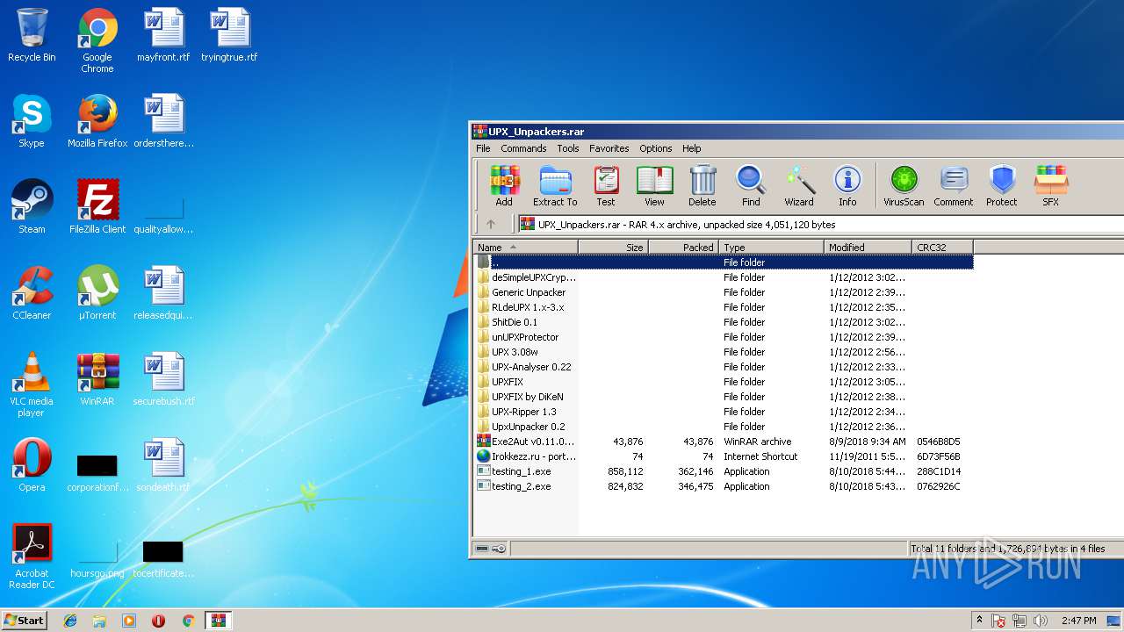Image resolution: width=1124 pixels, height=632 pixels.
Task: Open the Options menu
Action: 655,148
